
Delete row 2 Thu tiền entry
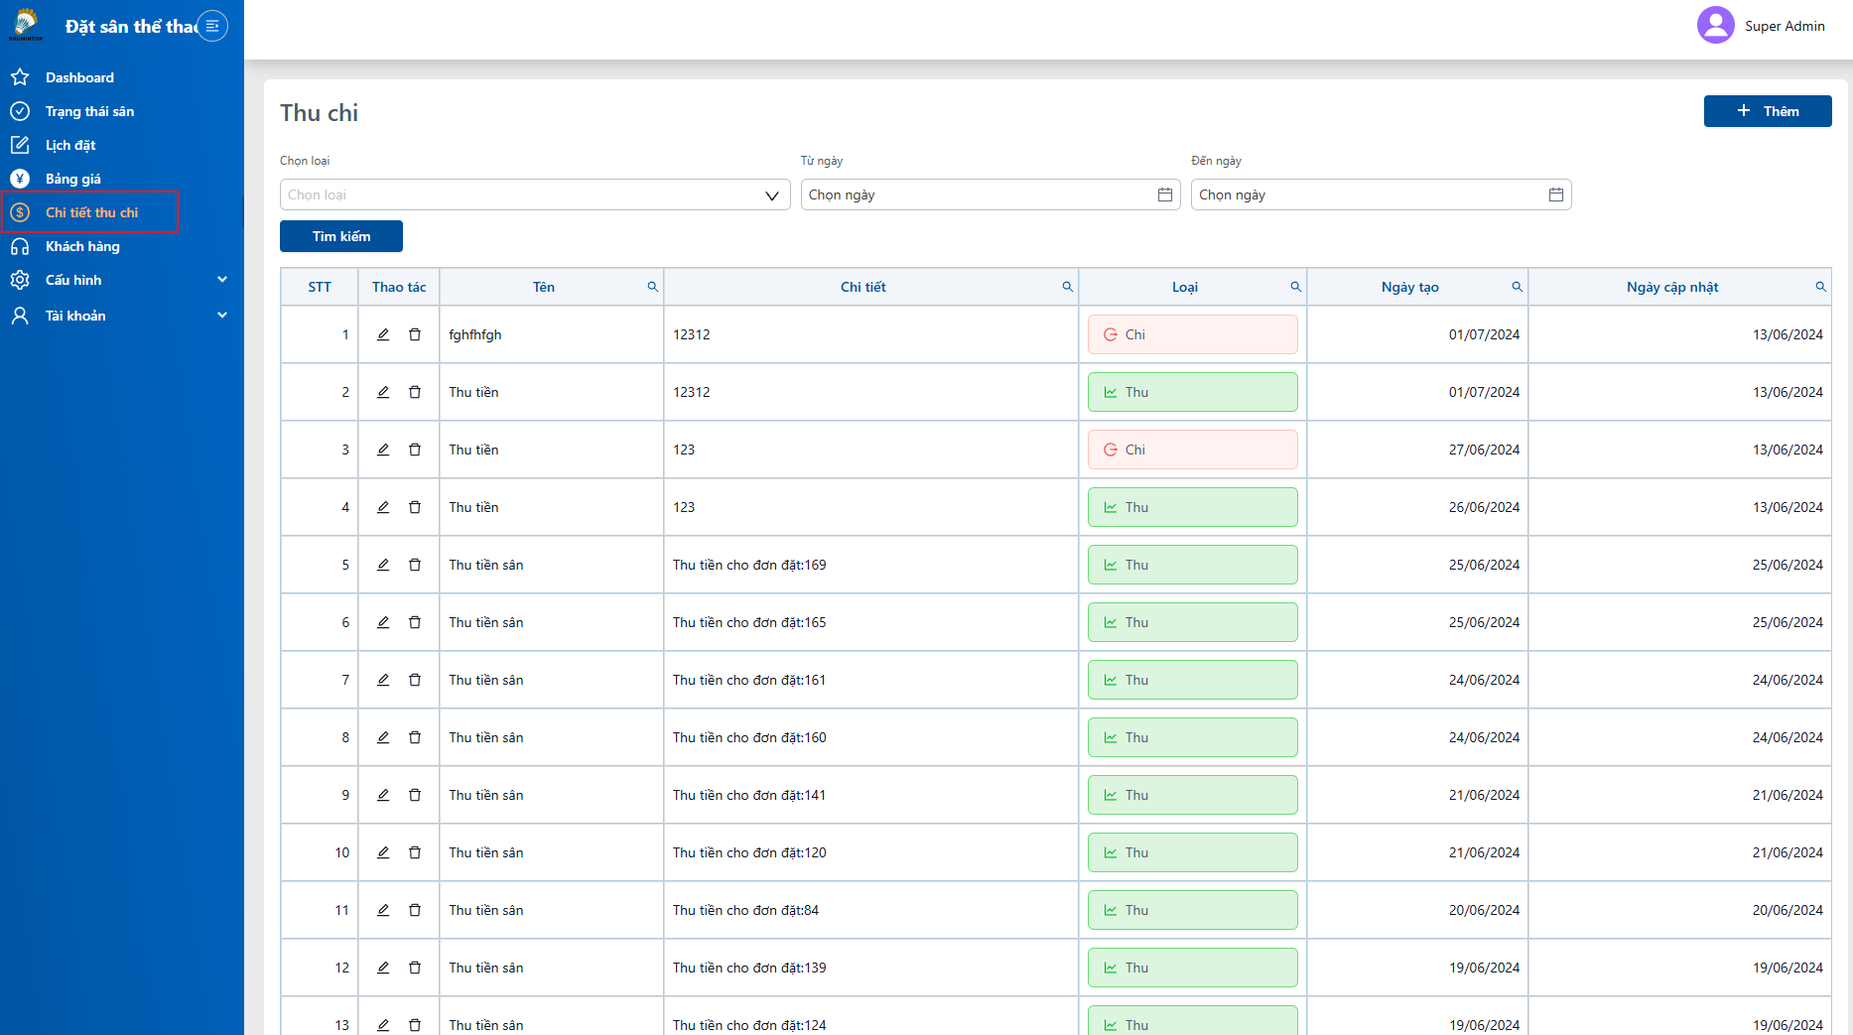[x=415, y=392]
